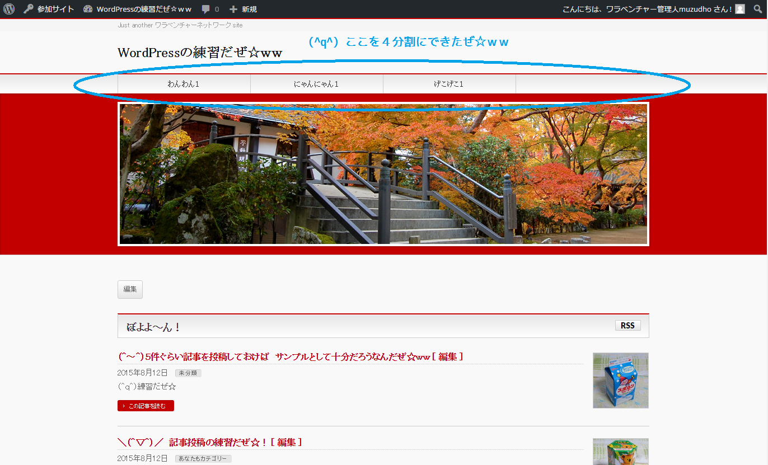This screenshot has height=465, width=768.
Task: Click the + 新規 item in admin bar
Action: tap(243, 9)
